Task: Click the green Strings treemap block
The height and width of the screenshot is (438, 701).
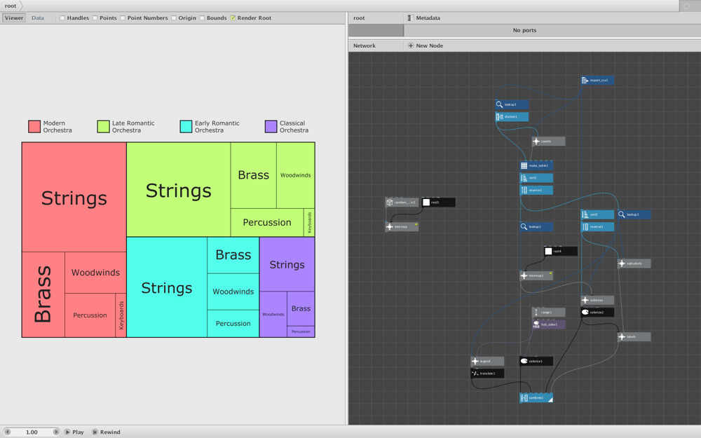Action: coord(178,189)
